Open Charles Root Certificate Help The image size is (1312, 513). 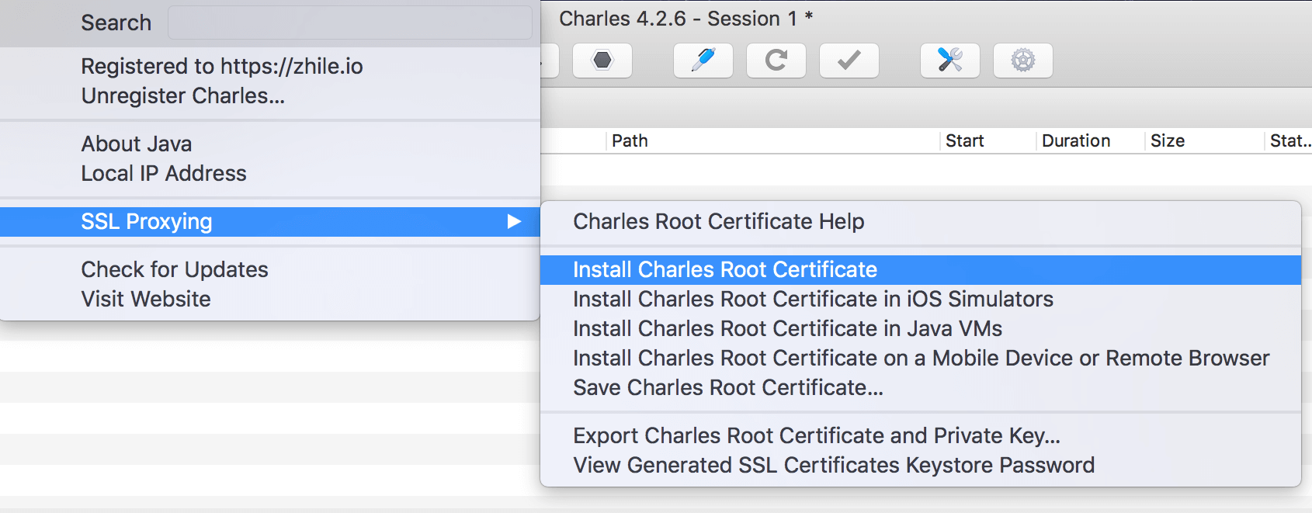coord(921,222)
